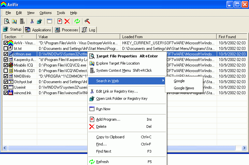This screenshot has width=249, height=165.
Task: Click System Context Menu toolbar icon
Action: tap(22, 21)
